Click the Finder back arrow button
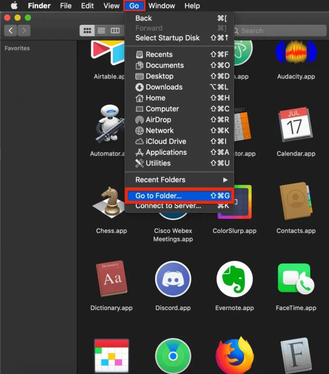Viewport: 329px width, 374px height. pyautogui.click(x=10, y=31)
